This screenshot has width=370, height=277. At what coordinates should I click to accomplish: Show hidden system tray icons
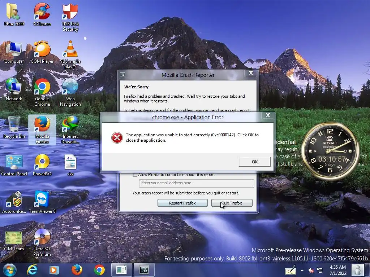[302, 270]
